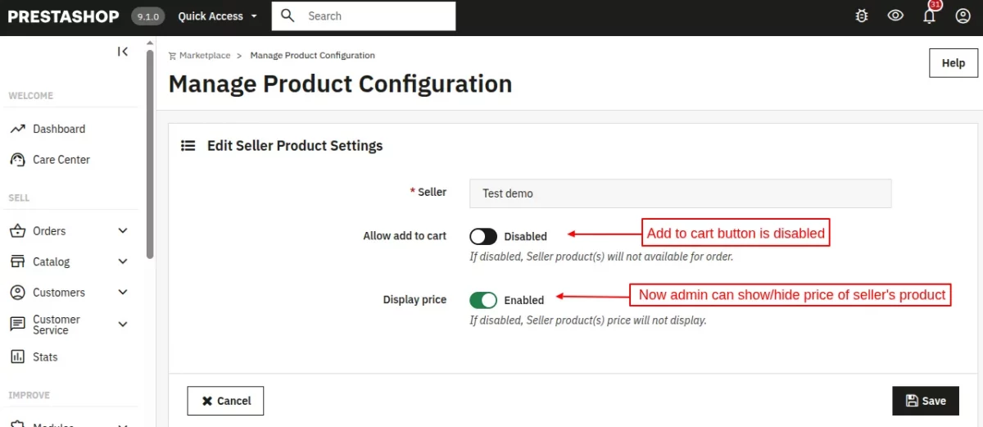Expand the Orders menu chevron
The image size is (983, 427).
tap(123, 231)
